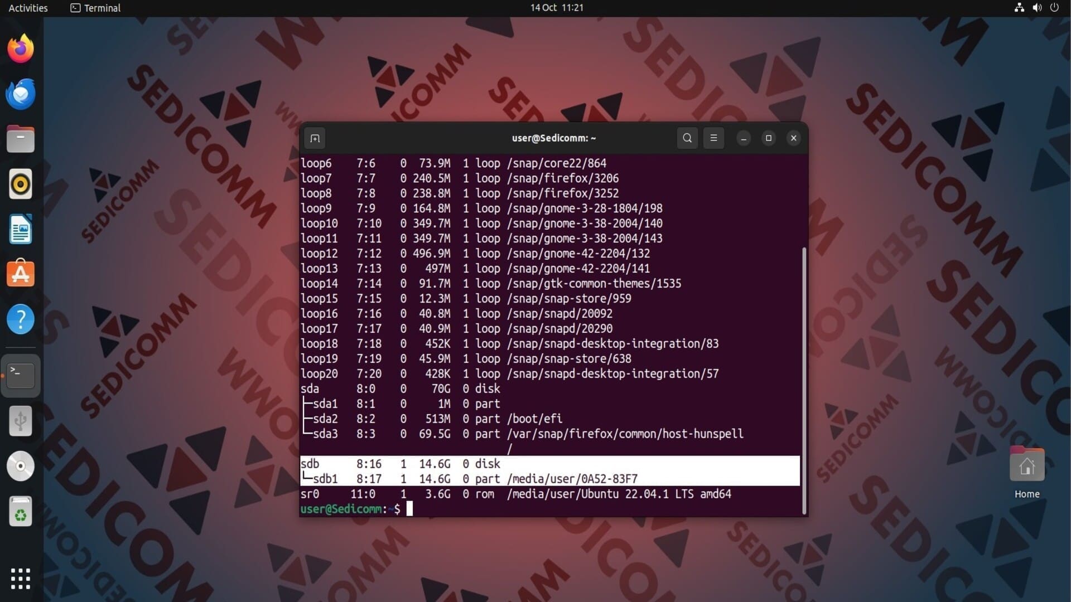The height and width of the screenshot is (602, 1071).
Task: Click the loop14 gtk-common-themes/1535 row
Action: (x=491, y=284)
